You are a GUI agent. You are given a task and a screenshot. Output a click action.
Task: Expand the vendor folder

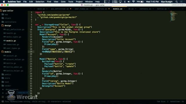pyautogui.click(x=3, y=86)
